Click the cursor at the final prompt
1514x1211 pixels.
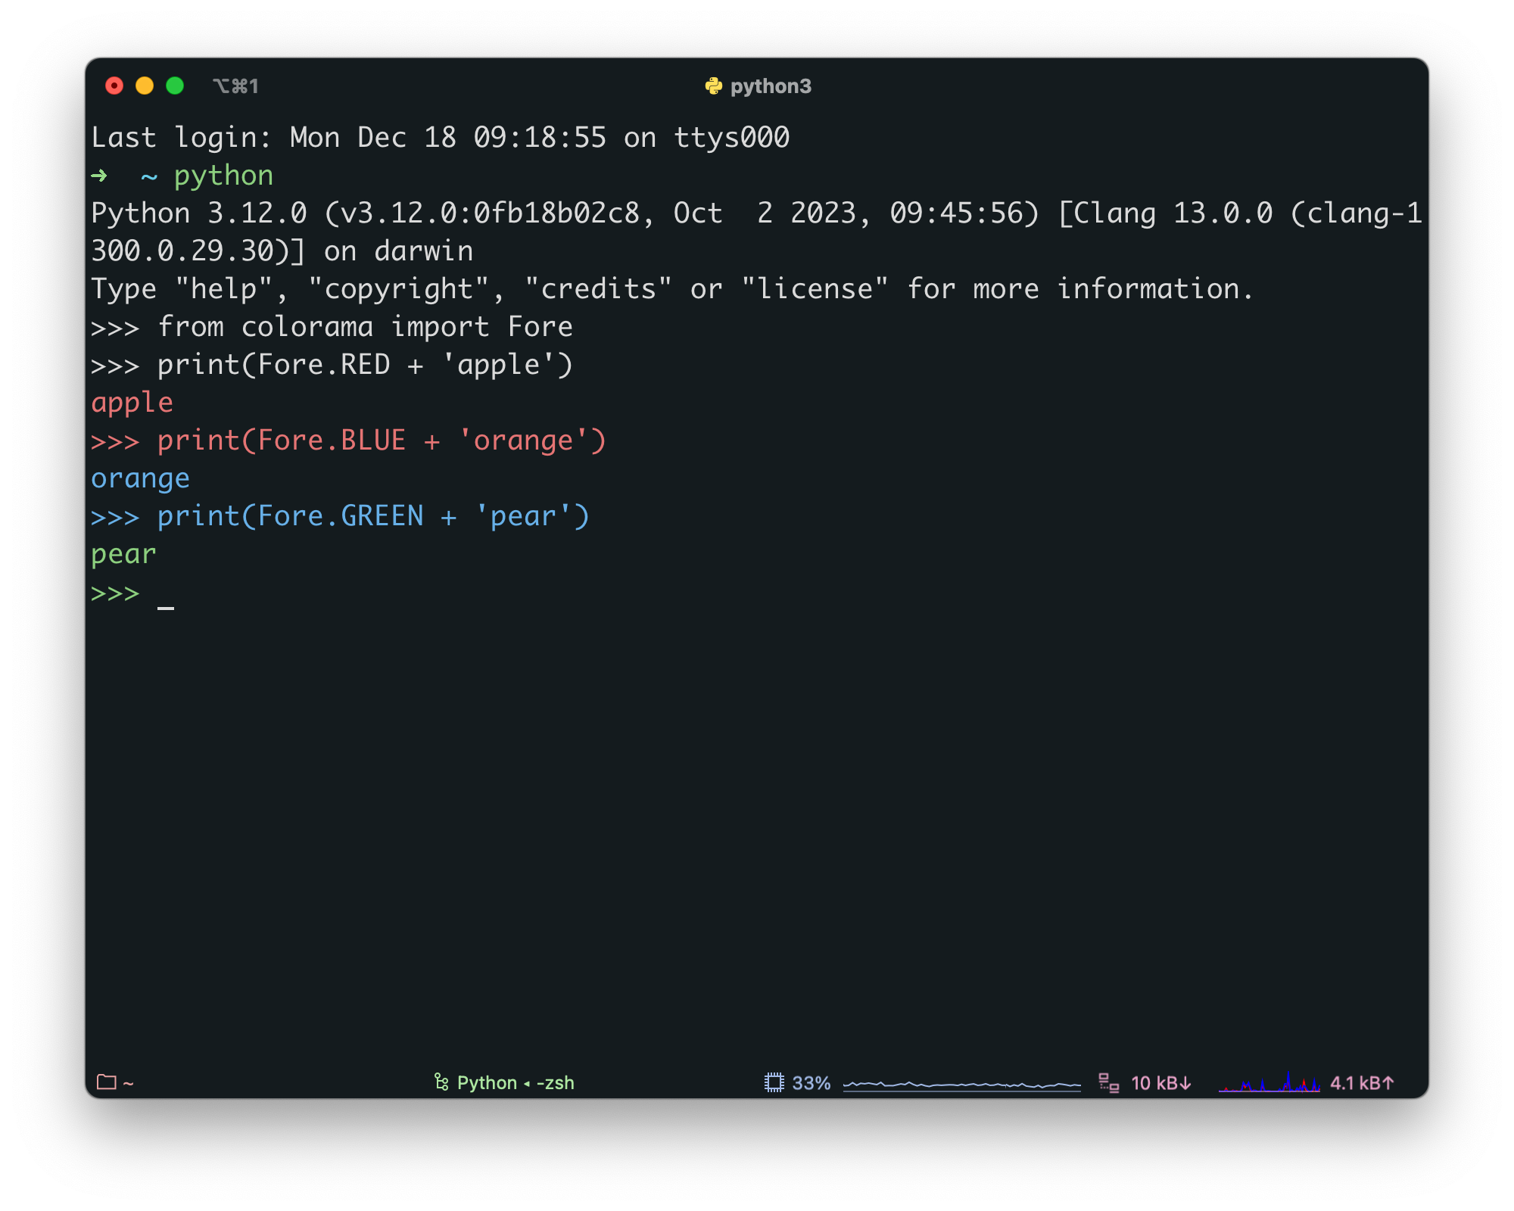coord(166,606)
